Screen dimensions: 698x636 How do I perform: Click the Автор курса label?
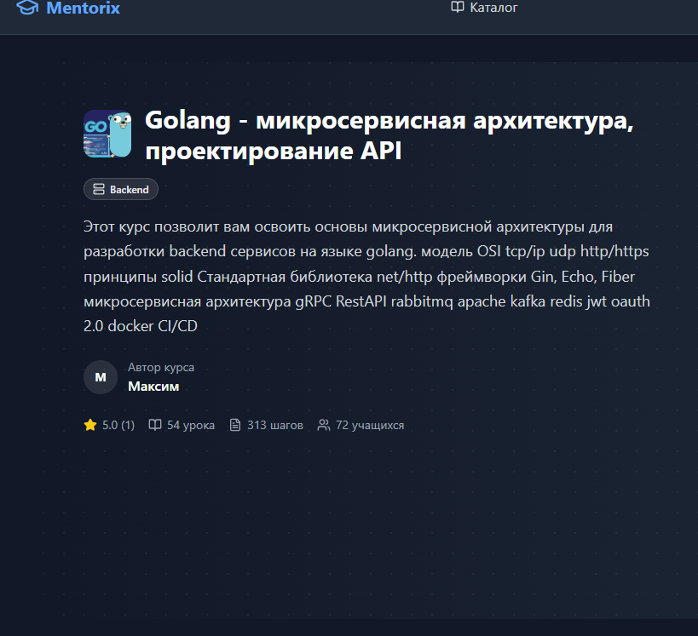point(161,367)
